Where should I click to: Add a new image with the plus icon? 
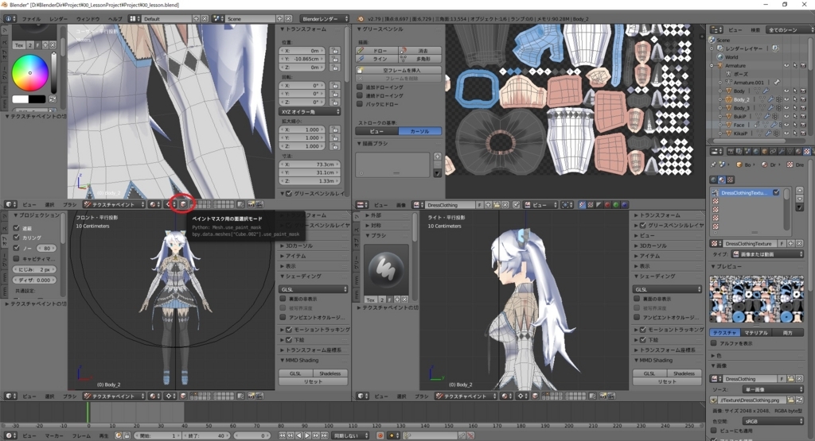[488, 205]
